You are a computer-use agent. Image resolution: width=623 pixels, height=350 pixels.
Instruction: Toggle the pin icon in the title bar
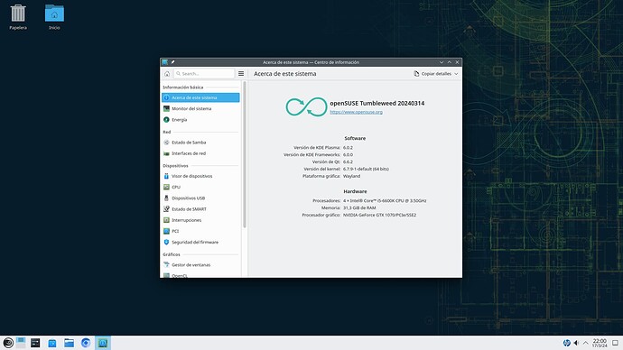[172, 62]
